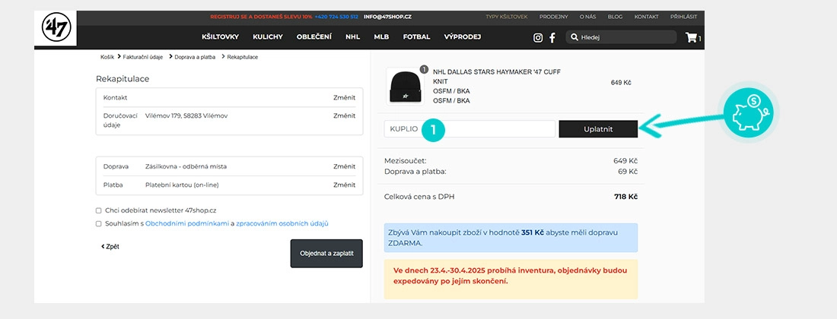
Task: Agree to Obchodními podmínkami checkbox
Action: (x=99, y=224)
